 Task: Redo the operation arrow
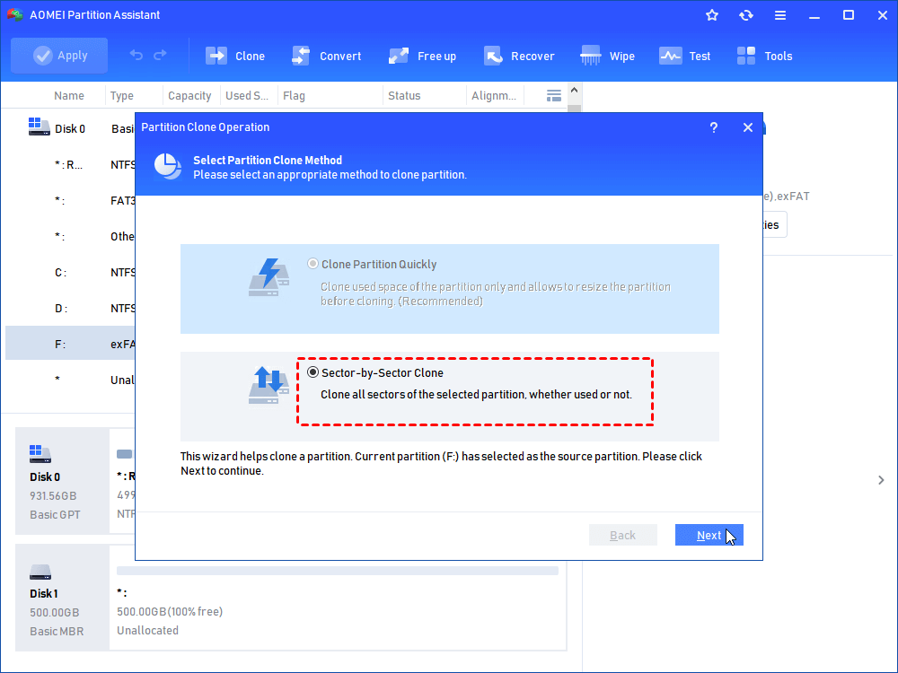(x=161, y=55)
